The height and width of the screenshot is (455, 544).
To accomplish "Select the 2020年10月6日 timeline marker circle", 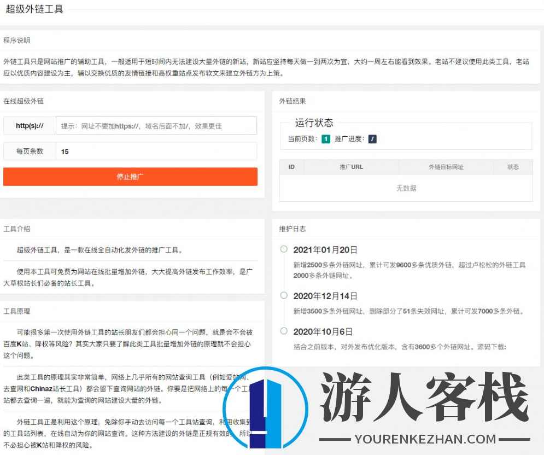I will tap(283, 331).
